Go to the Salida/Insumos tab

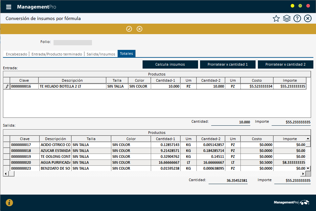101,54
